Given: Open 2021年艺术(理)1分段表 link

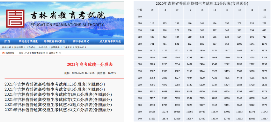Looking at the screenshot, I should [58, 105].
